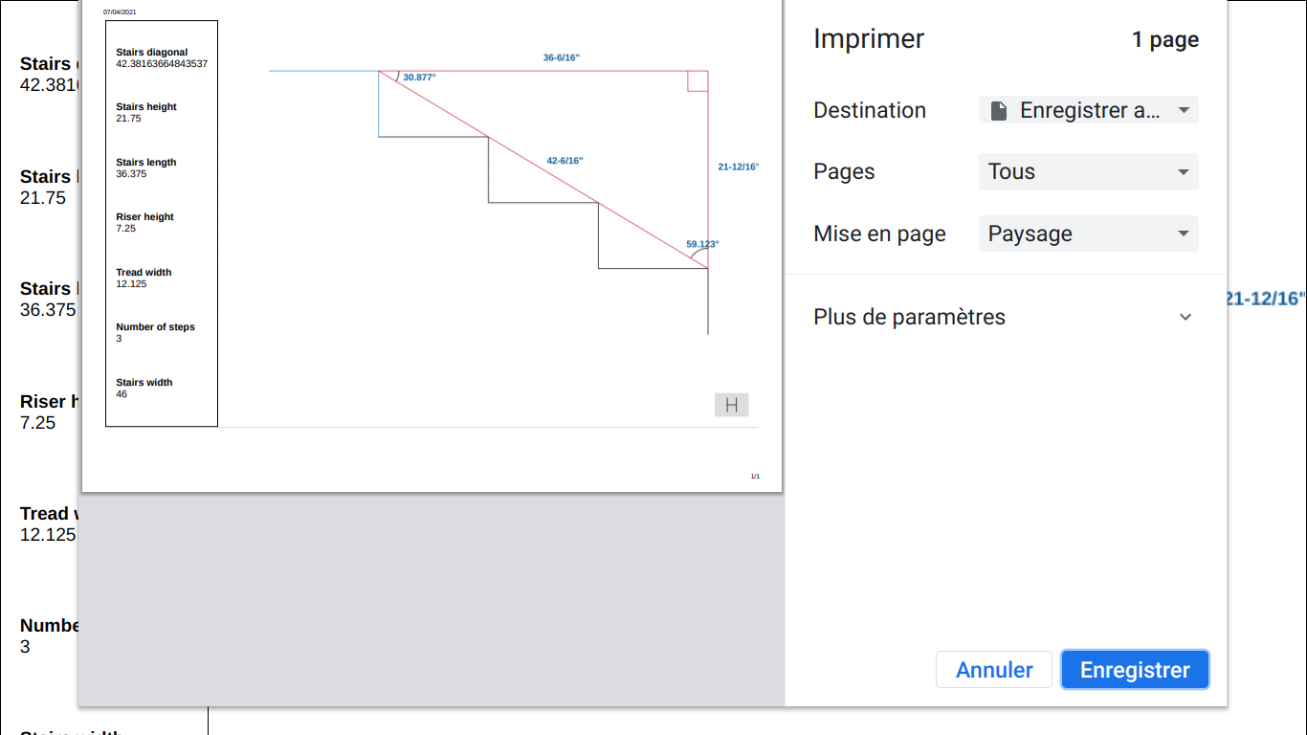Click the Imprimer dialog title
1307x735 pixels.
tap(869, 39)
